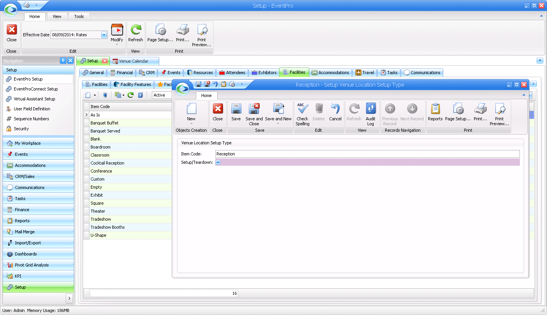Switch to the View ribbon tab
Image resolution: width=547 pixels, height=315 pixels.
click(57, 16)
